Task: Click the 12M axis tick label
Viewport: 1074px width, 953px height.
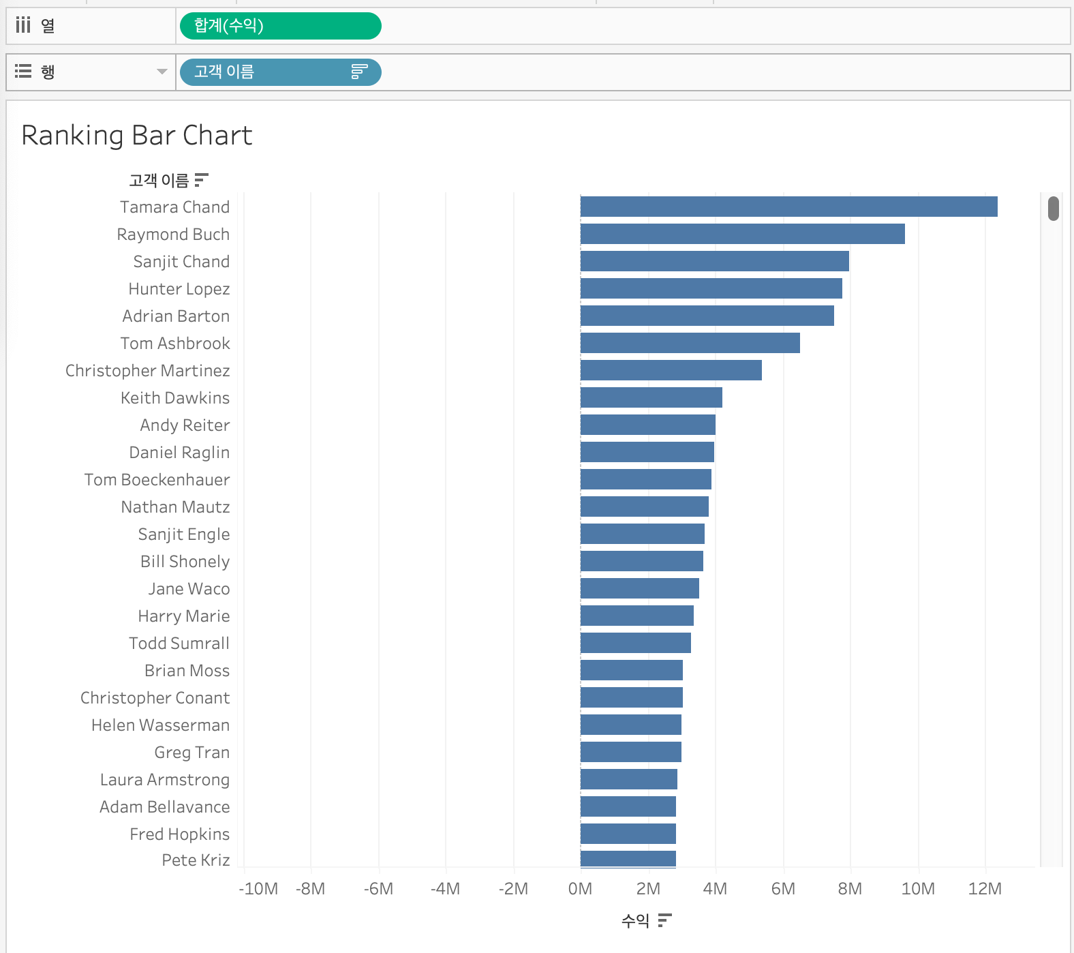Action: click(x=985, y=888)
